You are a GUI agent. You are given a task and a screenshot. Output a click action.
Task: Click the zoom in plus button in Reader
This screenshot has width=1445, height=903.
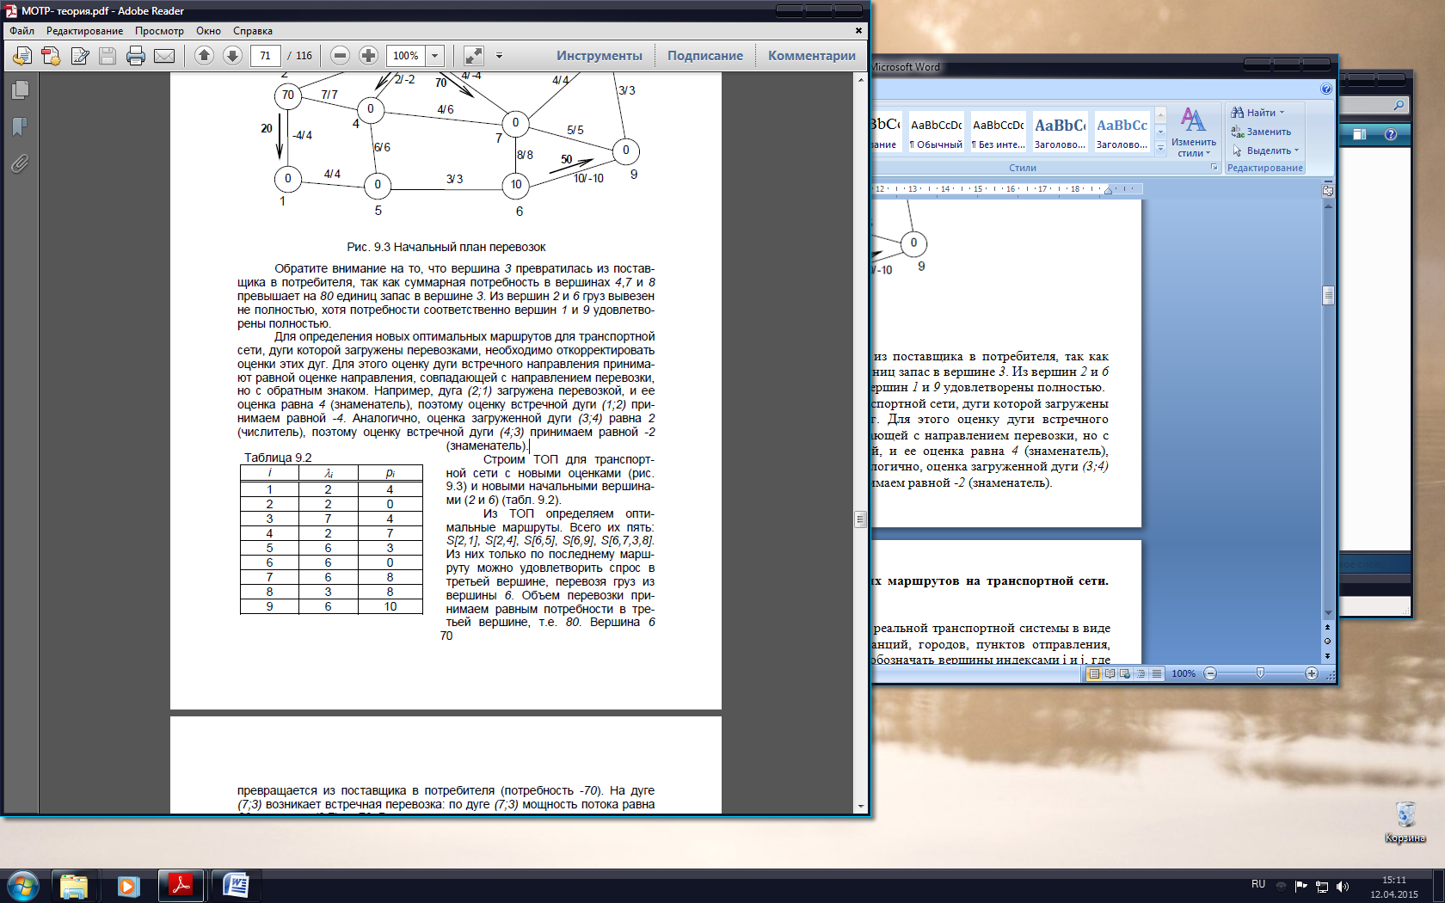point(368,55)
